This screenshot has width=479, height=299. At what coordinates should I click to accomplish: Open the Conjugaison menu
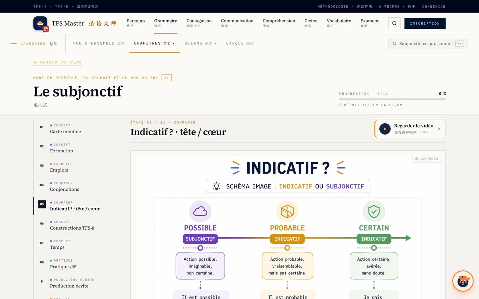click(x=199, y=23)
